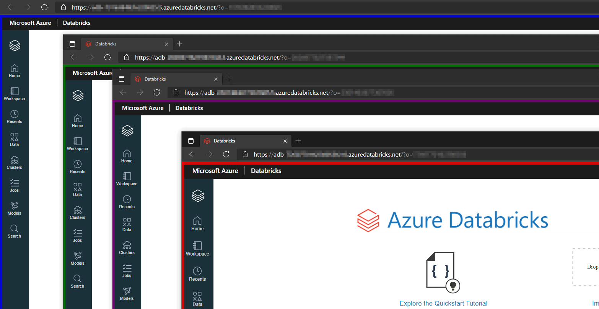599x309 pixels.
Task: View site info lock in red-bordered browser
Action: (x=245, y=155)
